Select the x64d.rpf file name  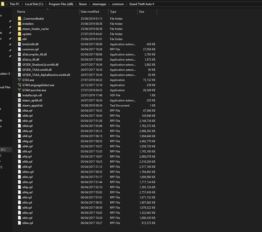click(27, 126)
